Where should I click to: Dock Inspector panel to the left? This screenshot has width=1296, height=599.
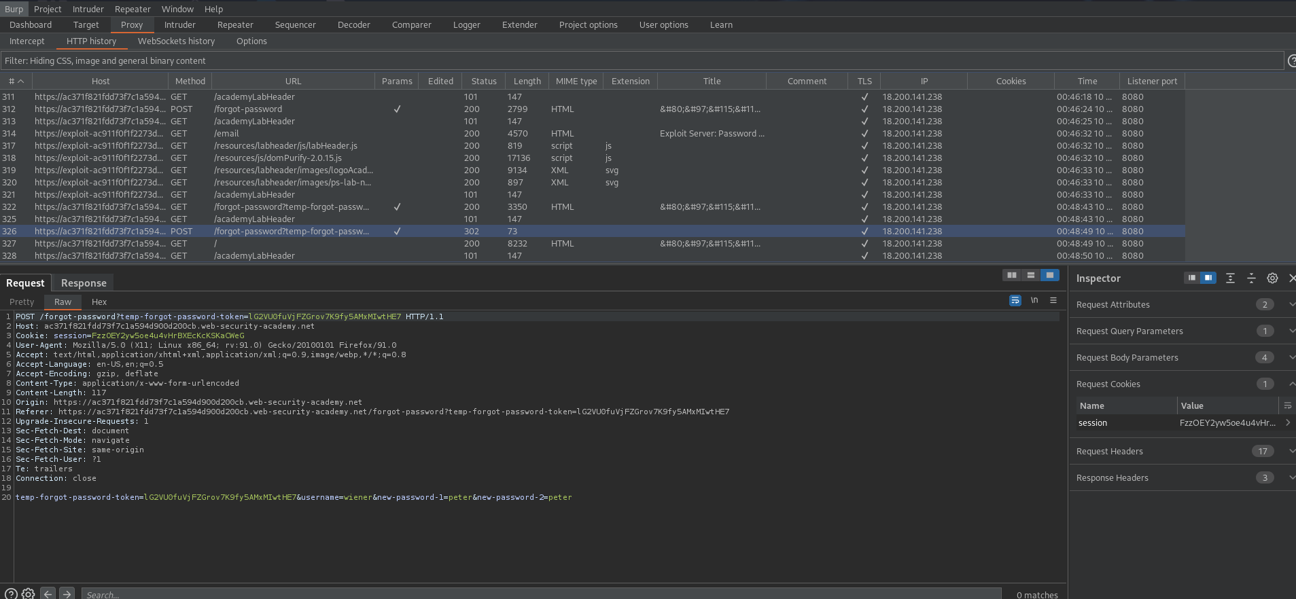tap(1192, 278)
